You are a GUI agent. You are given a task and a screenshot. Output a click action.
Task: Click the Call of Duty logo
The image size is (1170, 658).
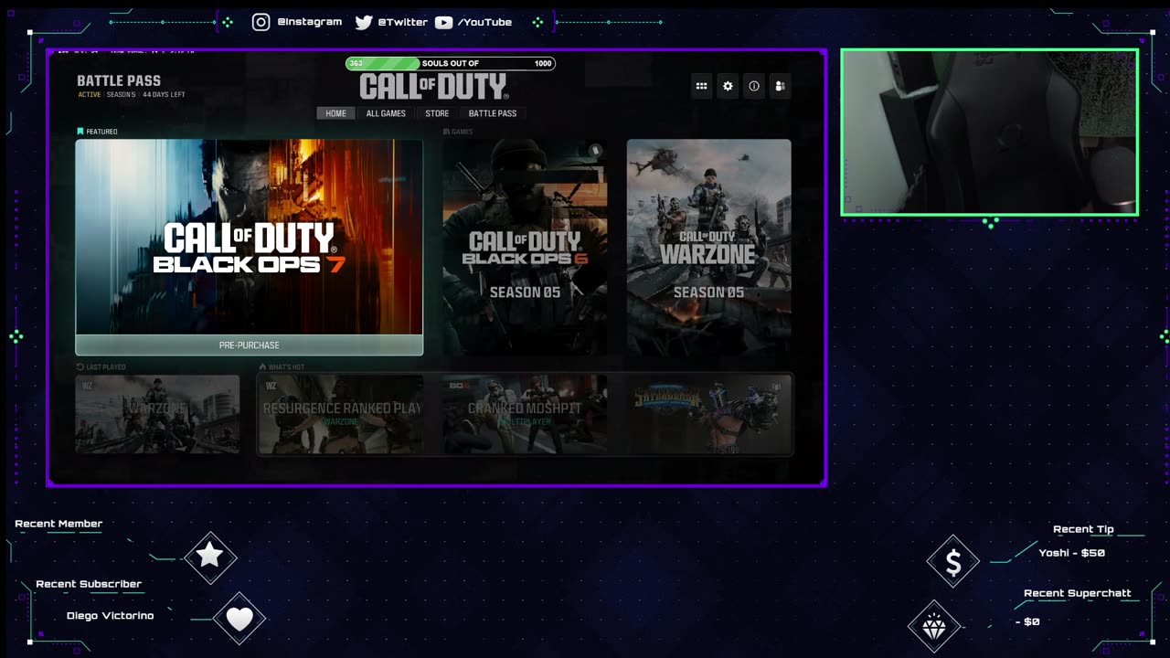point(433,87)
